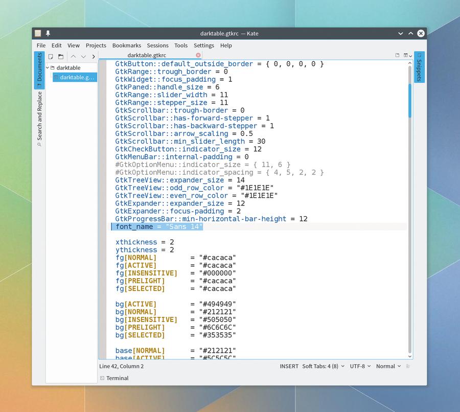This screenshot has height=412, width=460.
Task: Click the quick open icon right of the tab bar
Action: coord(397,55)
